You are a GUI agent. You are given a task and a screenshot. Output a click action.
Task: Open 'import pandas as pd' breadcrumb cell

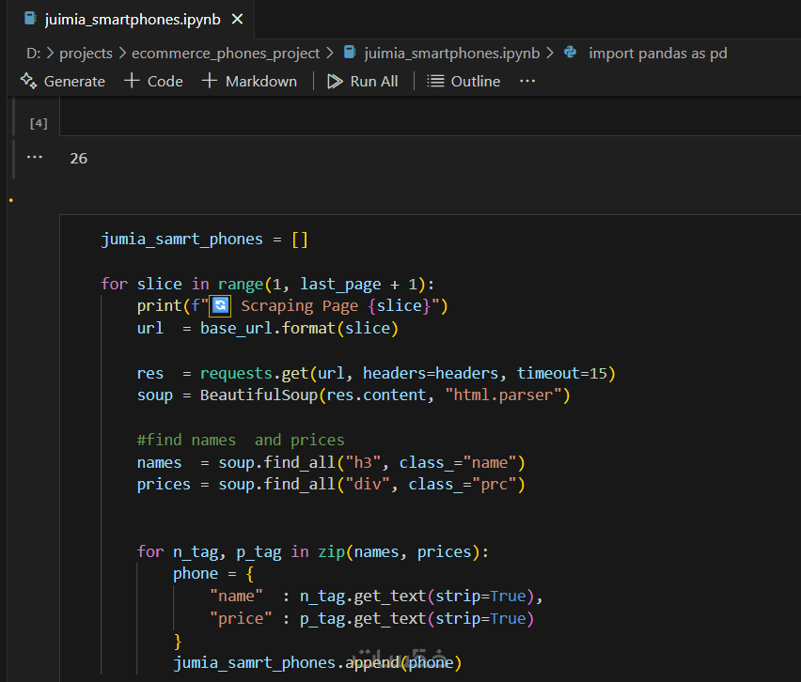(x=657, y=54)
